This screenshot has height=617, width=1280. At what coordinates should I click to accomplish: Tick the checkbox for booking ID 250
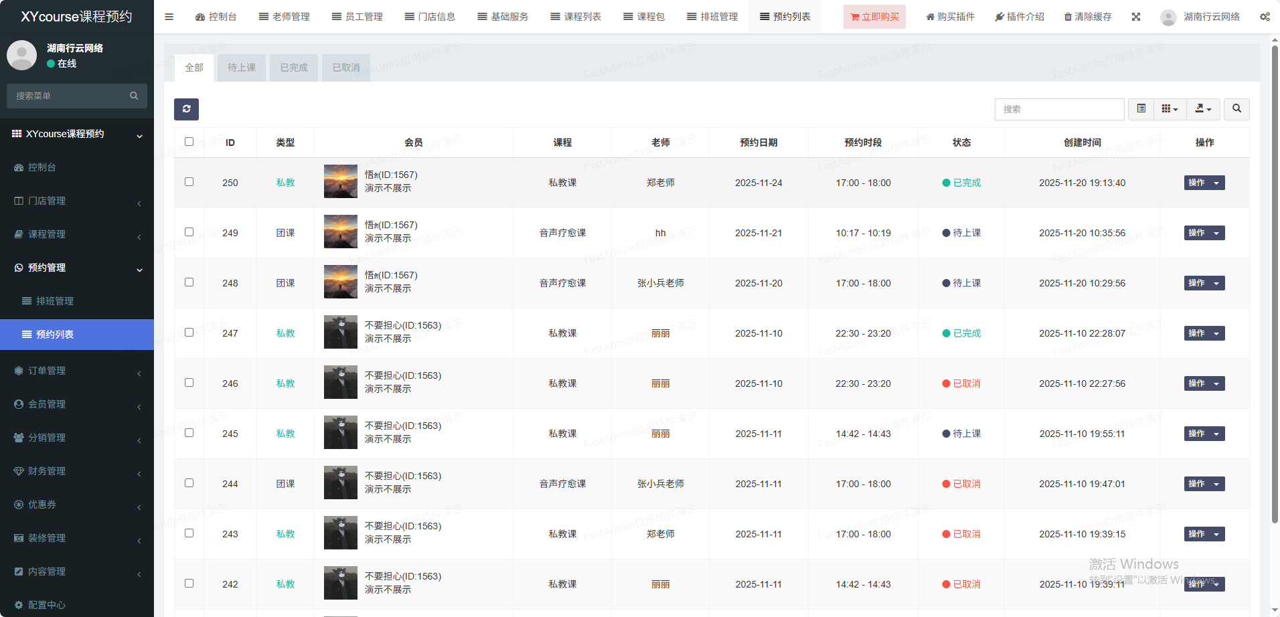(x=189, y=182)
